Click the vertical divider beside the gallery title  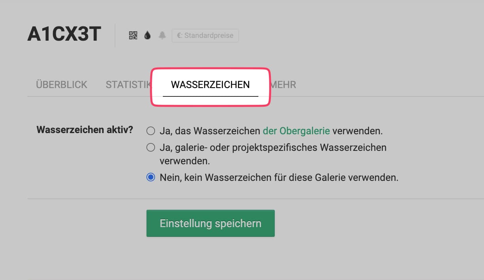coord(115,36)
